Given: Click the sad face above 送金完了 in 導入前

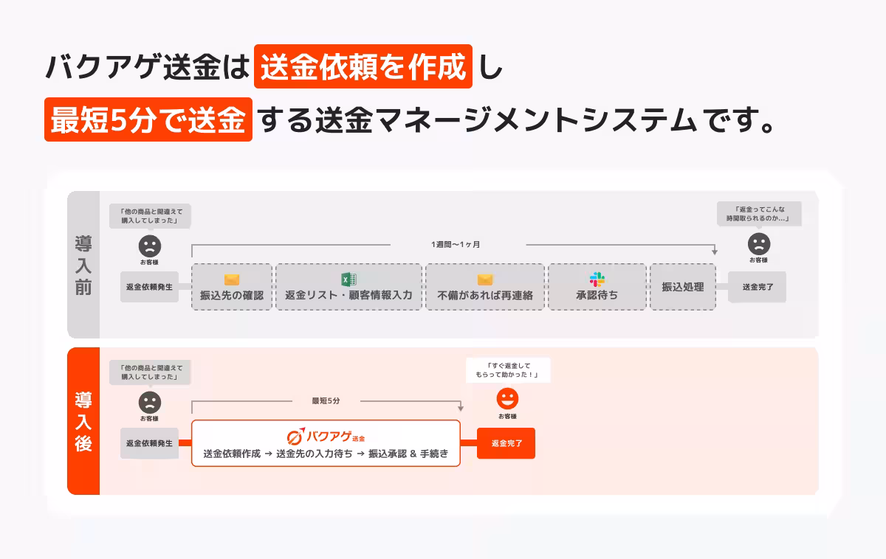Looking at the screenshot, I should (x=758, y=244).
